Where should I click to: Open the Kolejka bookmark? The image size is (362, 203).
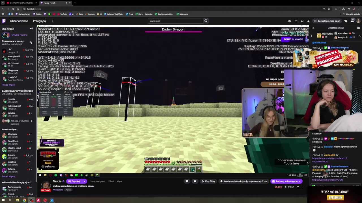[x=37, y=14]
